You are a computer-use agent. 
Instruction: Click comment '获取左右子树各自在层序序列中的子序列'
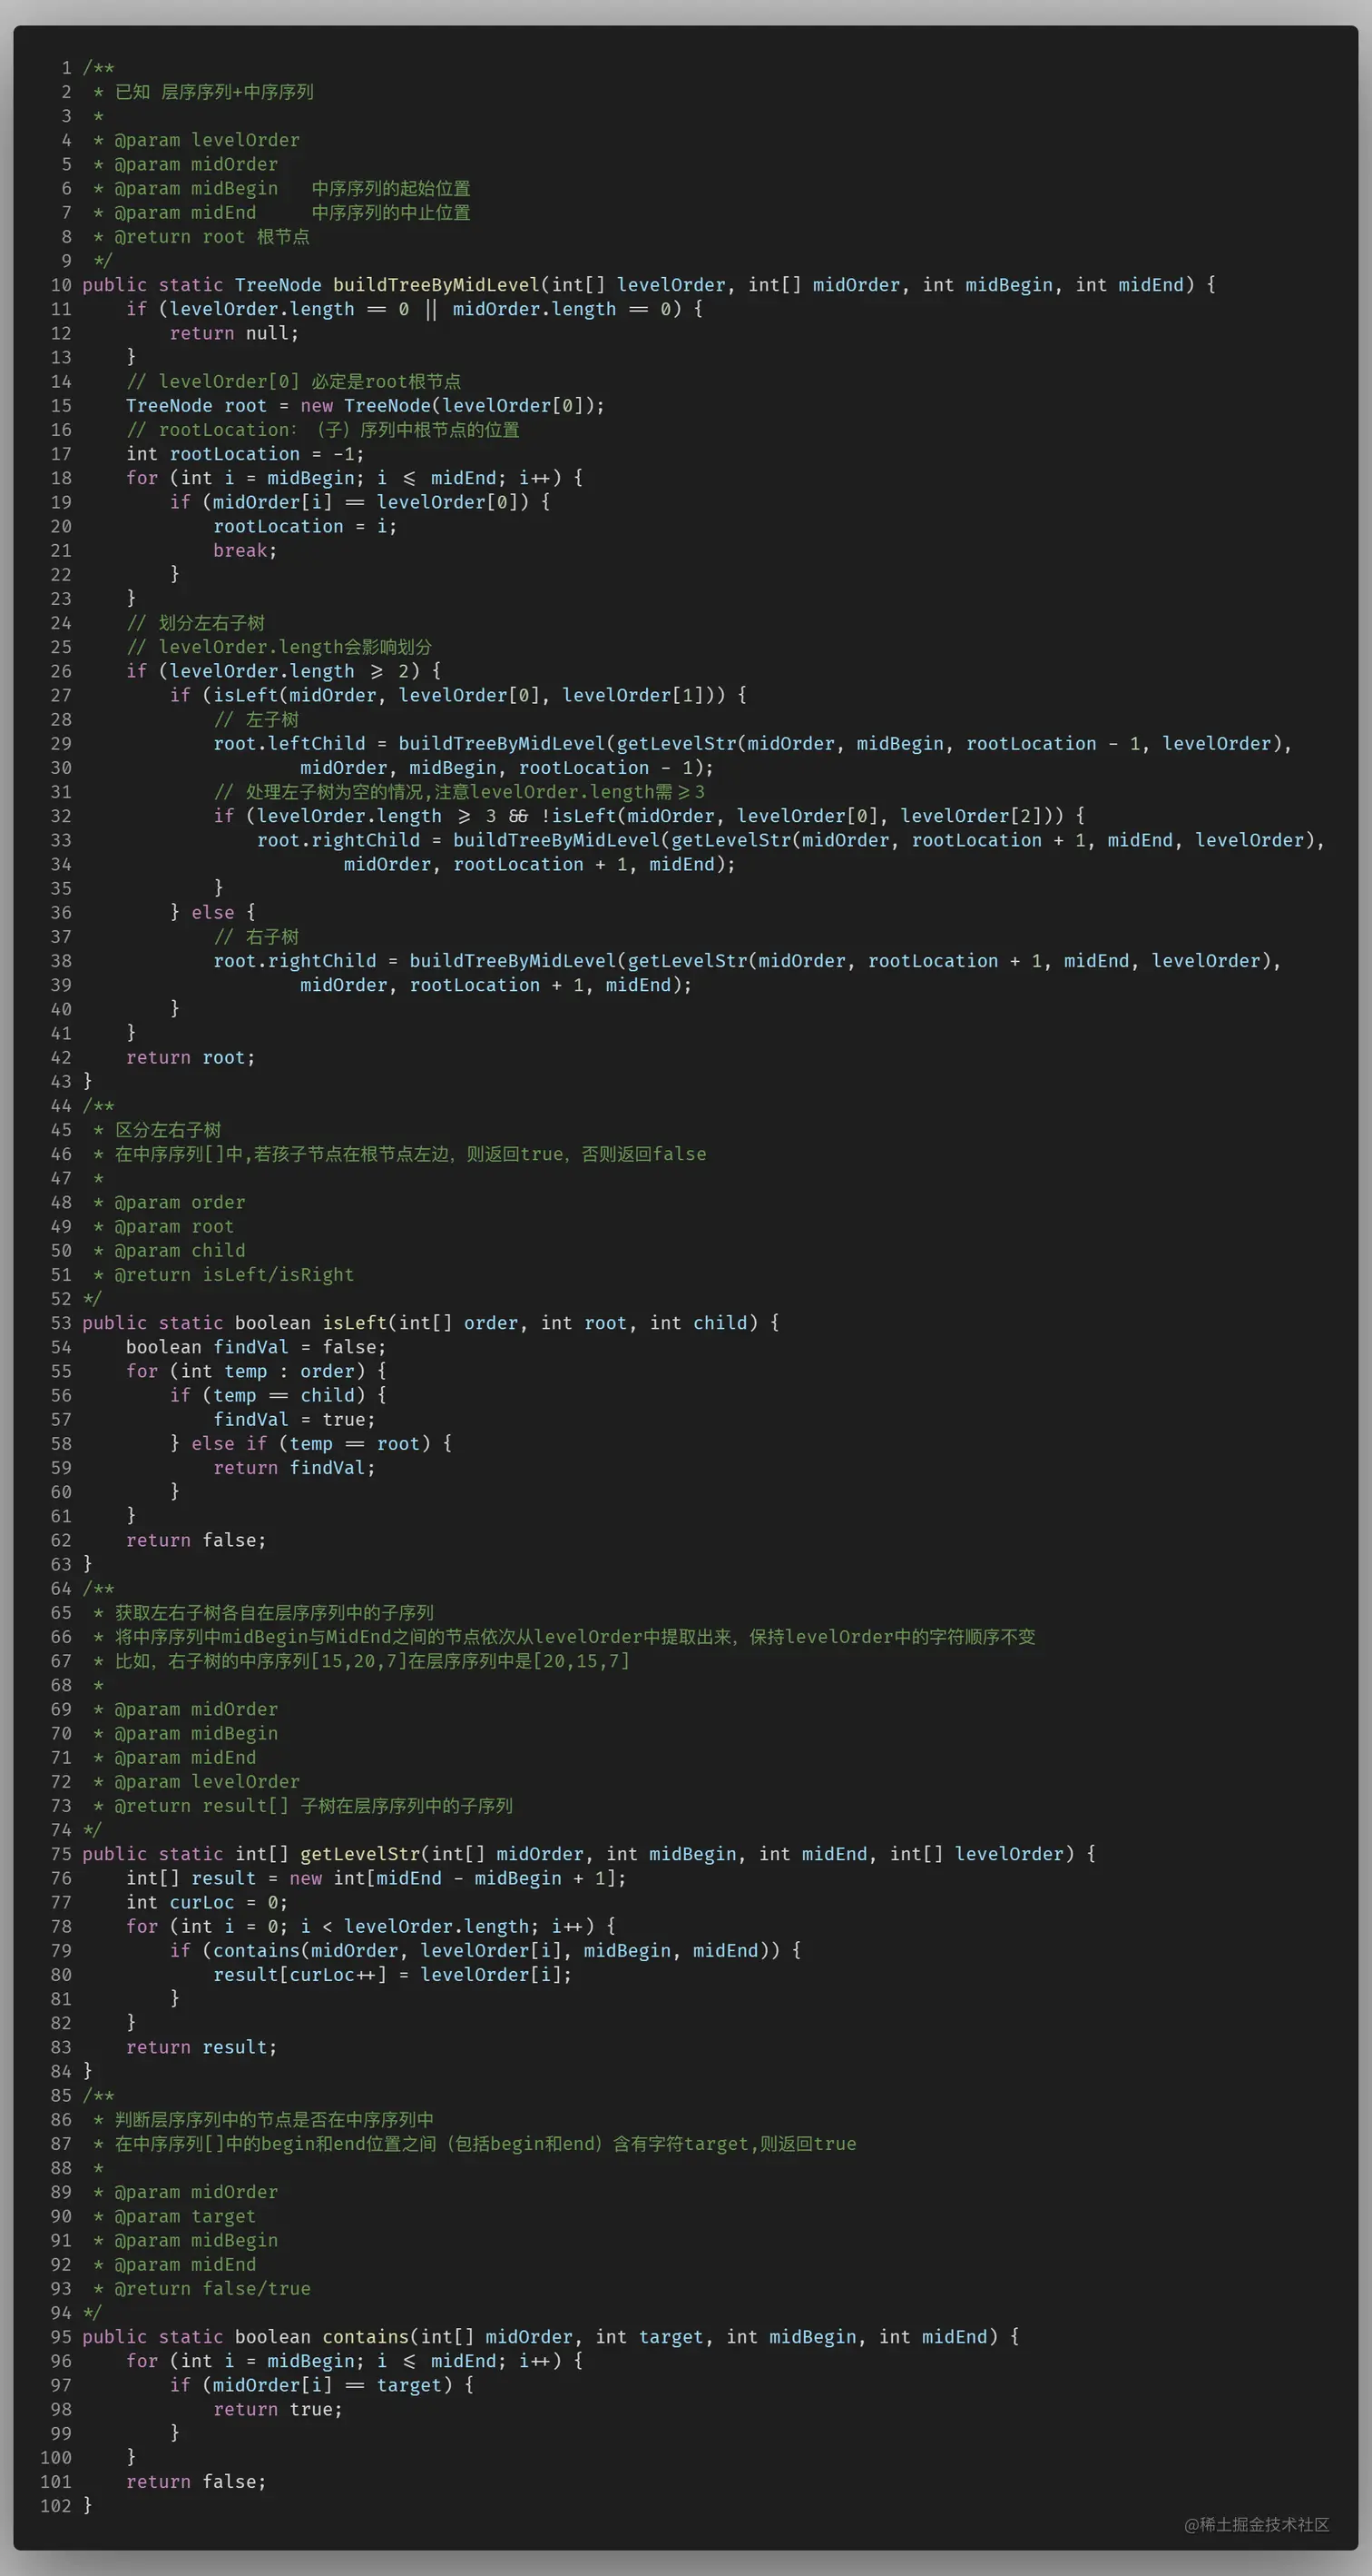tap(274, 1613)
